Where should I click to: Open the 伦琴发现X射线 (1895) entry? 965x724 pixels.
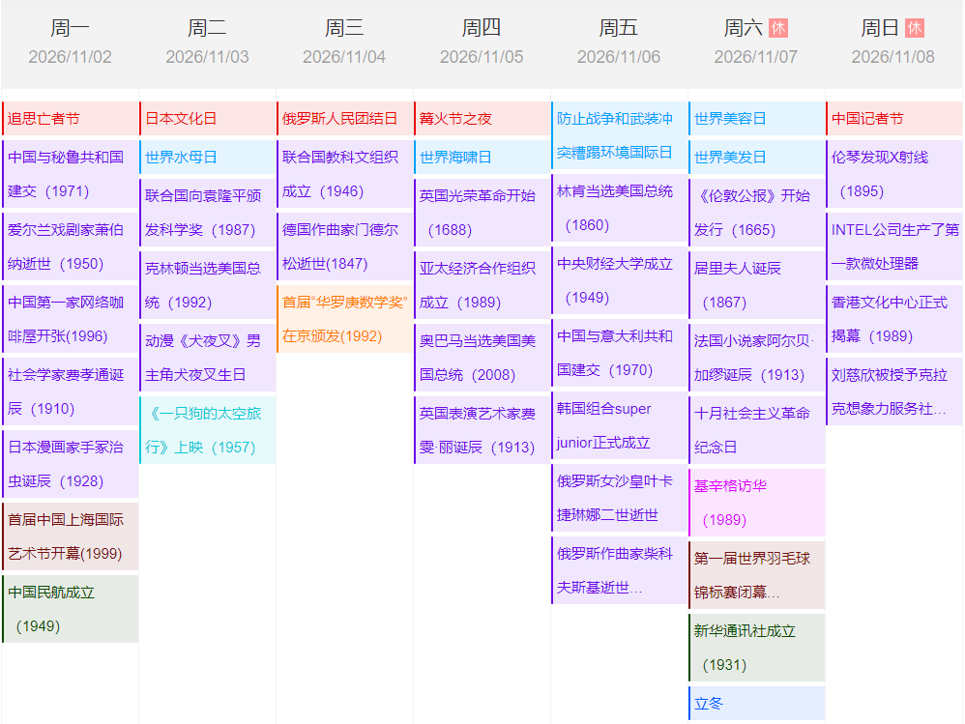(894, 174)
